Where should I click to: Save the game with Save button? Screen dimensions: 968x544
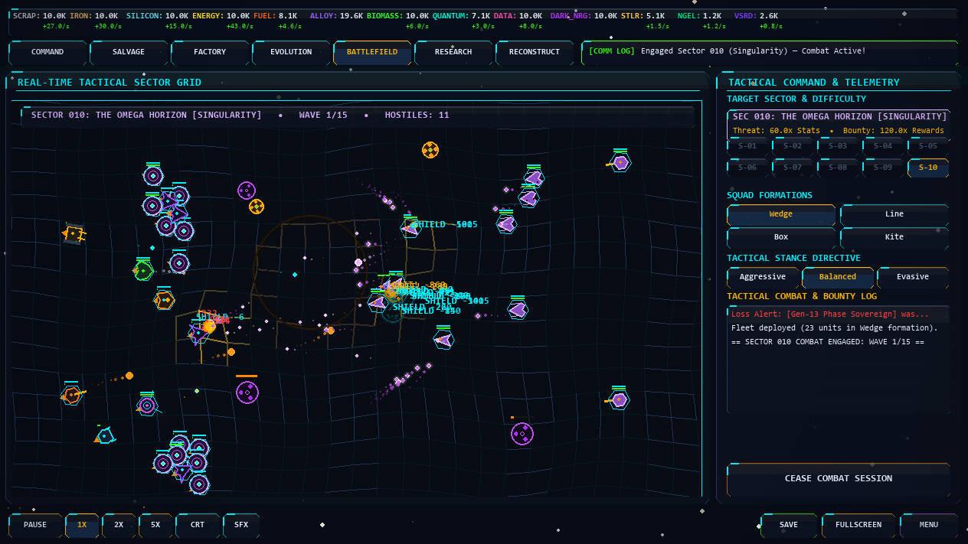pos(789,525)
